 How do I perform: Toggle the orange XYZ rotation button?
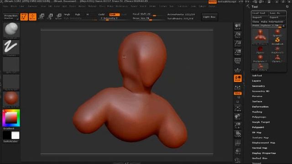[238, 93]
